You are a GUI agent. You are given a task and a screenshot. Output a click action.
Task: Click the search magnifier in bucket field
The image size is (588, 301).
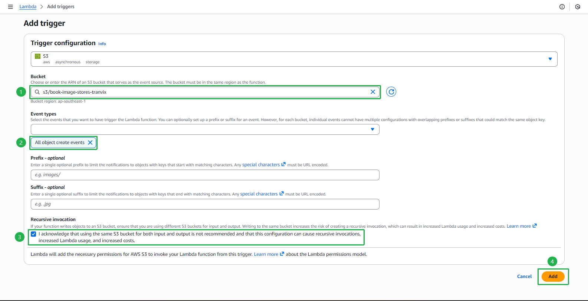37,92
